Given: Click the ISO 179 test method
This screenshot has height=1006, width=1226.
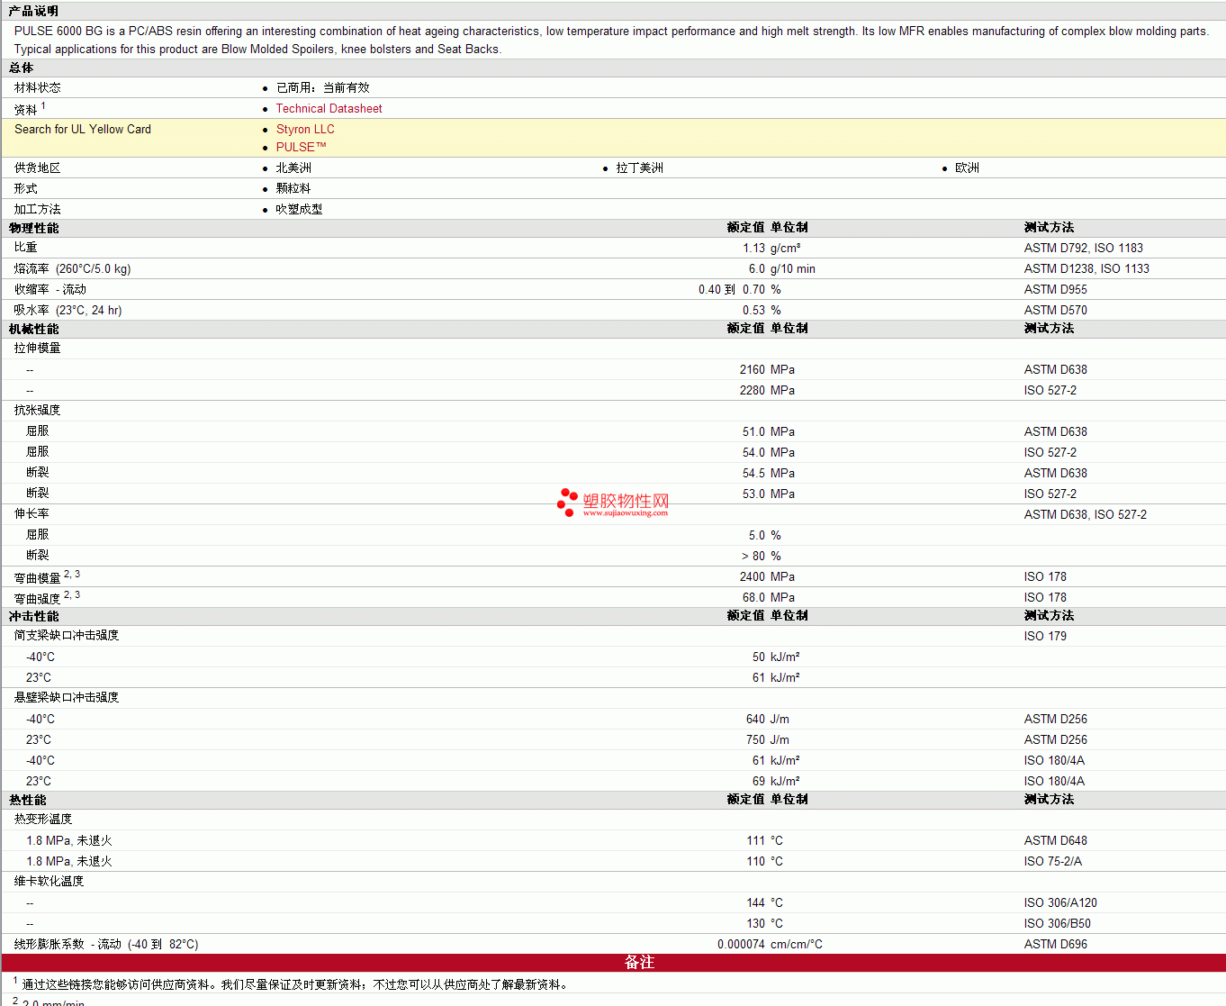Looking at the screenshot, I should (1045, 636).
